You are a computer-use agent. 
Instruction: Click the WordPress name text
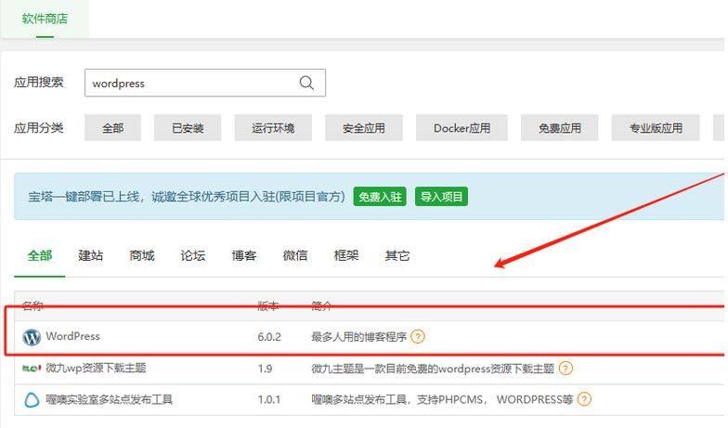click(72, 336)
